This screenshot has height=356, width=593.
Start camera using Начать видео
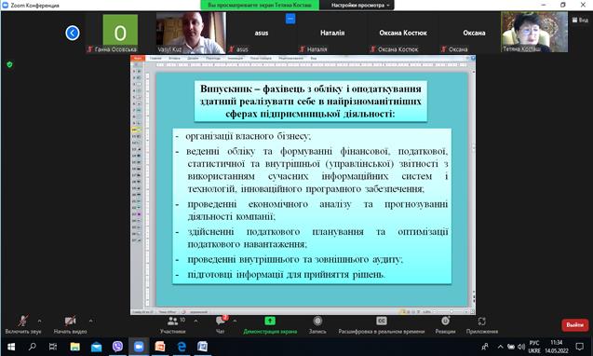click(x=71, y=322)
